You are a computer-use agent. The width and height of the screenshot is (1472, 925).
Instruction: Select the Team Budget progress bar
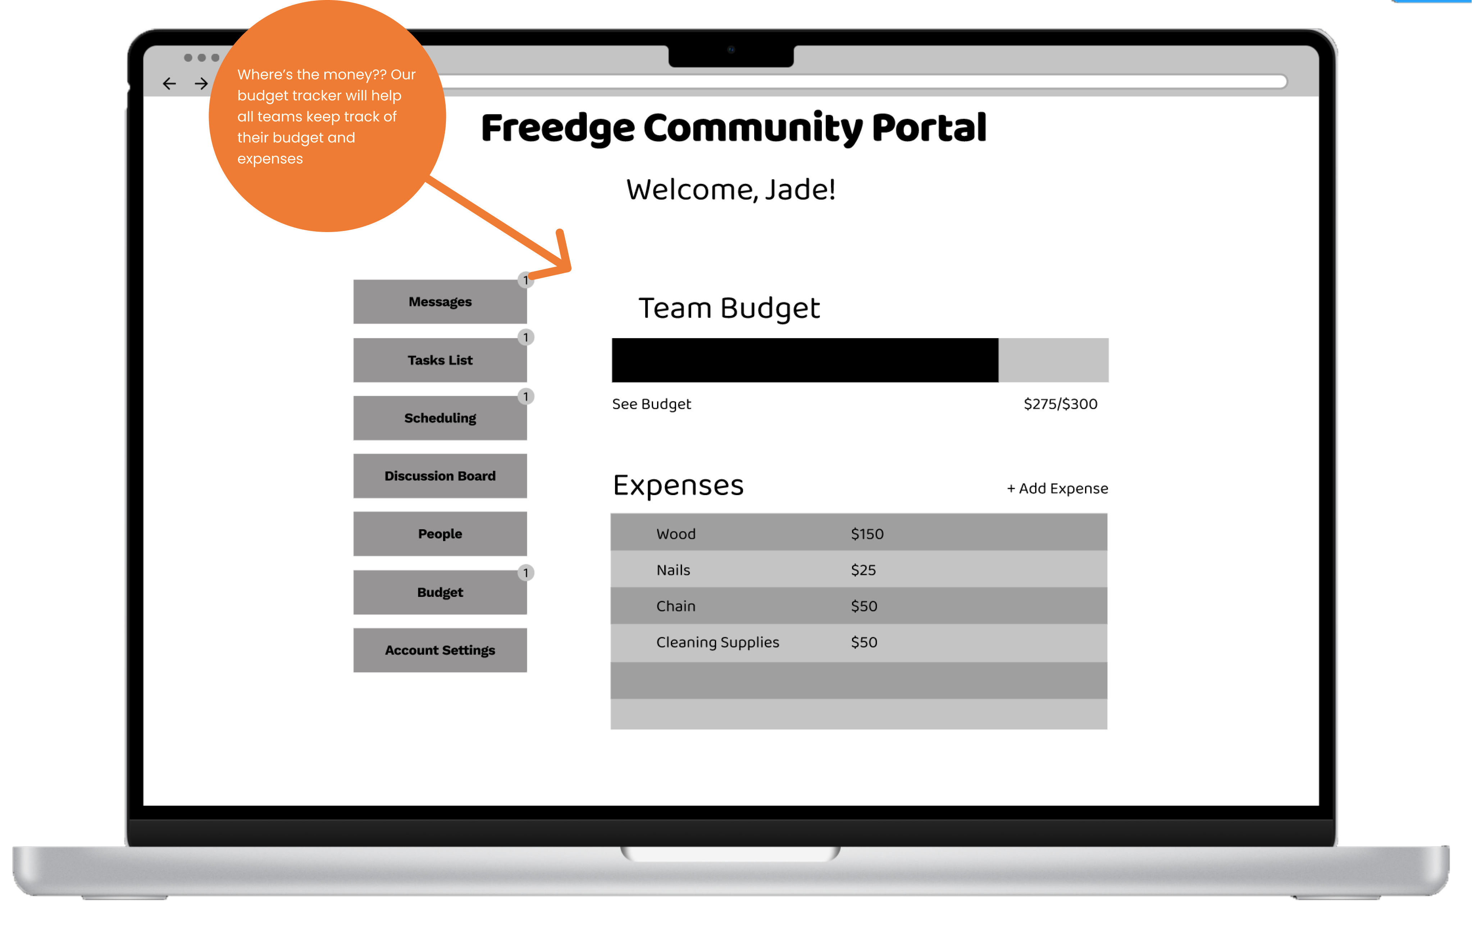858,359
